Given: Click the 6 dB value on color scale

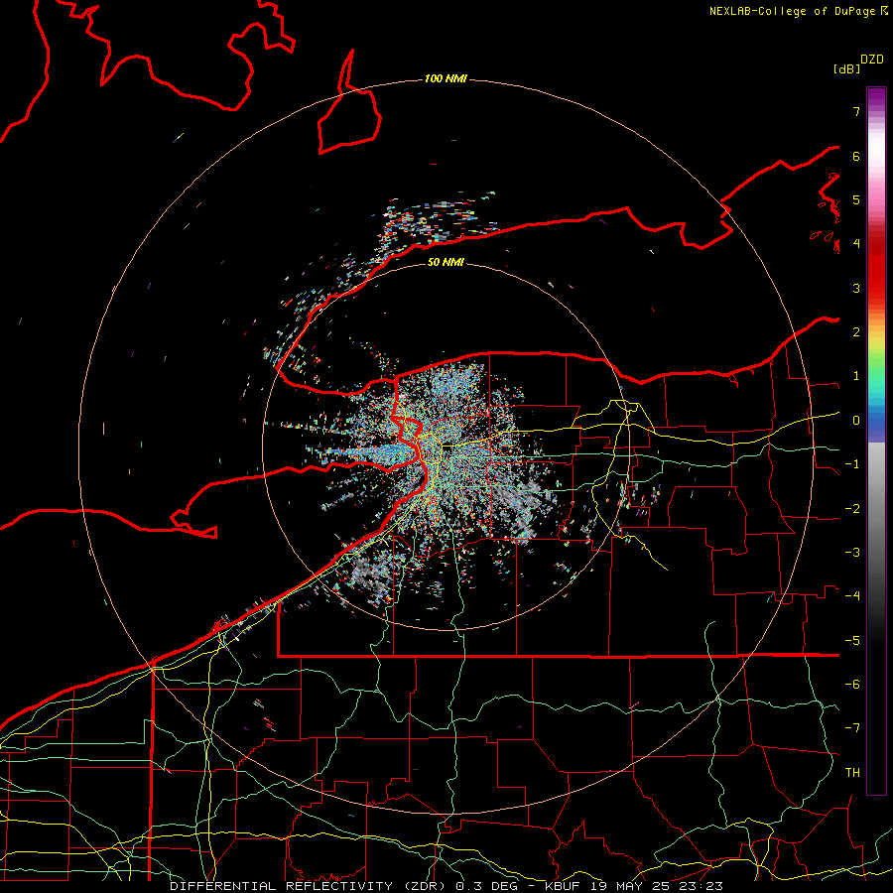Looking at the screenshot, I should (856, 156).
